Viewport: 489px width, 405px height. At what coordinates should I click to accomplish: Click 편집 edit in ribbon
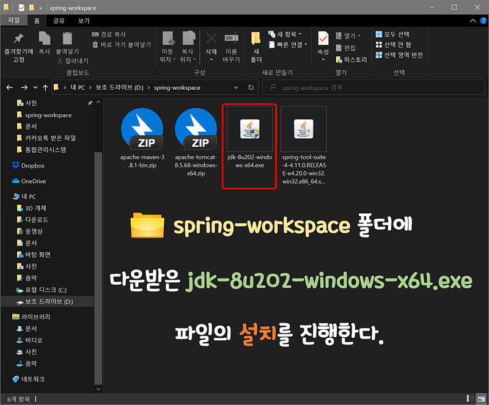(345, 48)
